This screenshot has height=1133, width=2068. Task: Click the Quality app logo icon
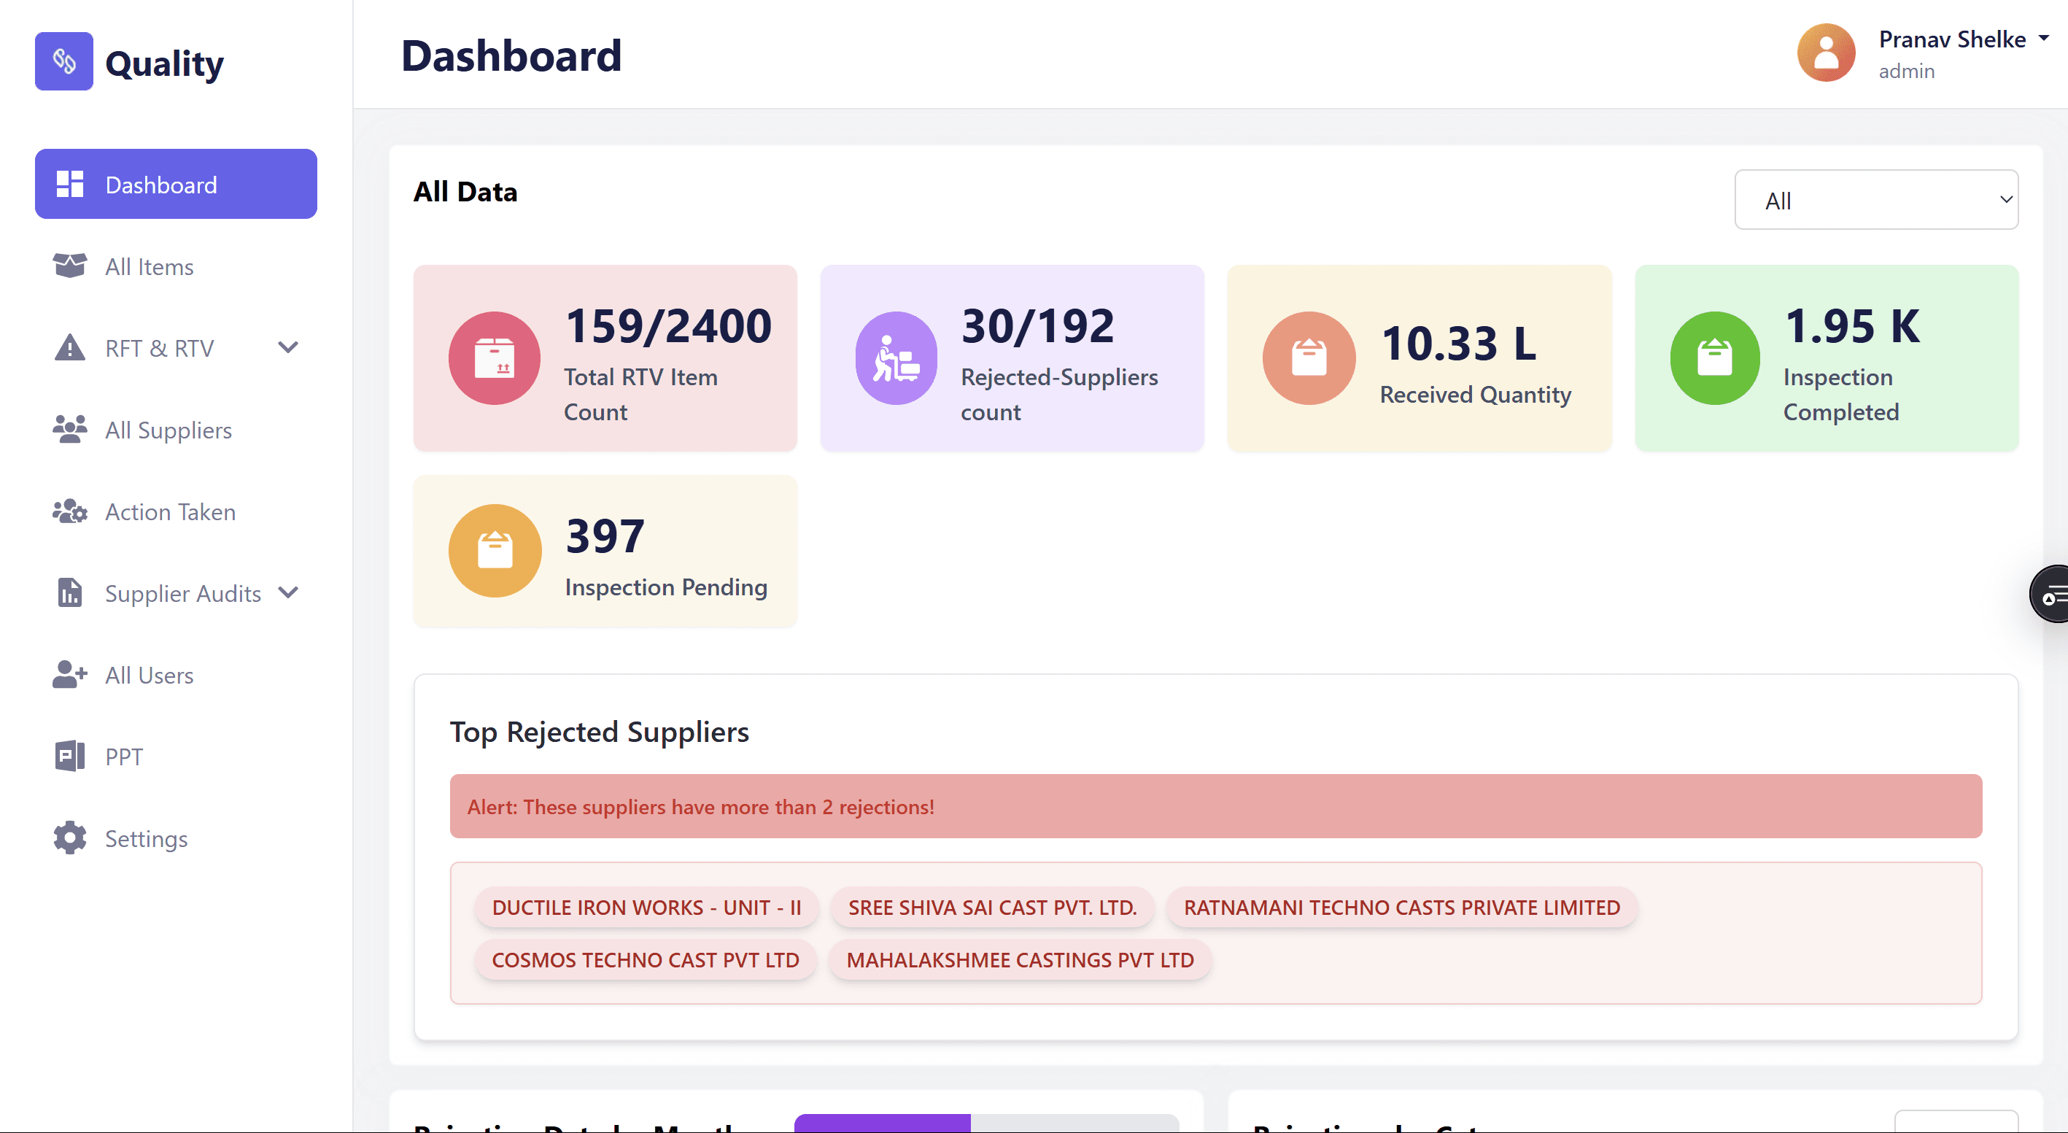(64, 61)
